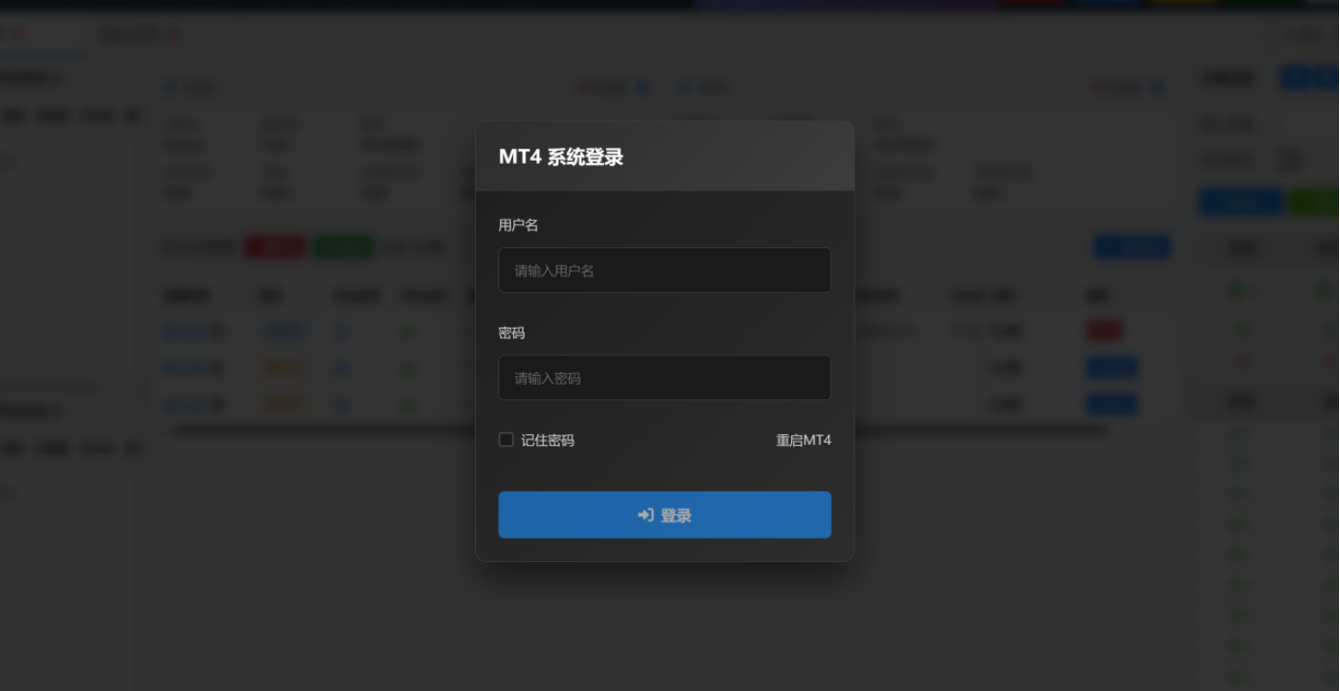
Task: Click the blurred red button beside the green one
Action: point(274,247)
